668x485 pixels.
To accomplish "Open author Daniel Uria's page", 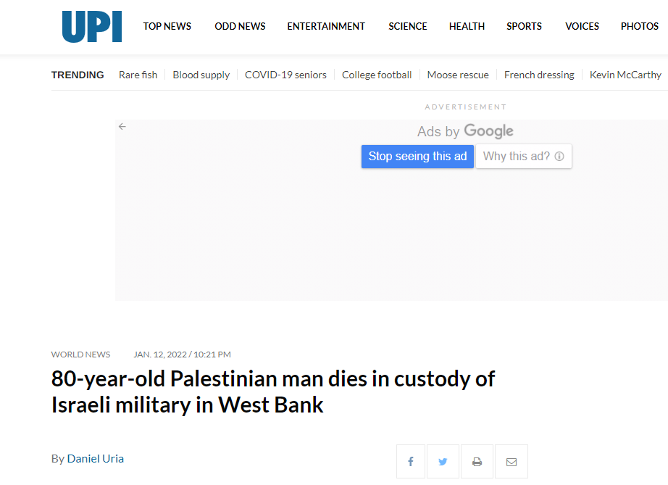I will pos(96,459).
